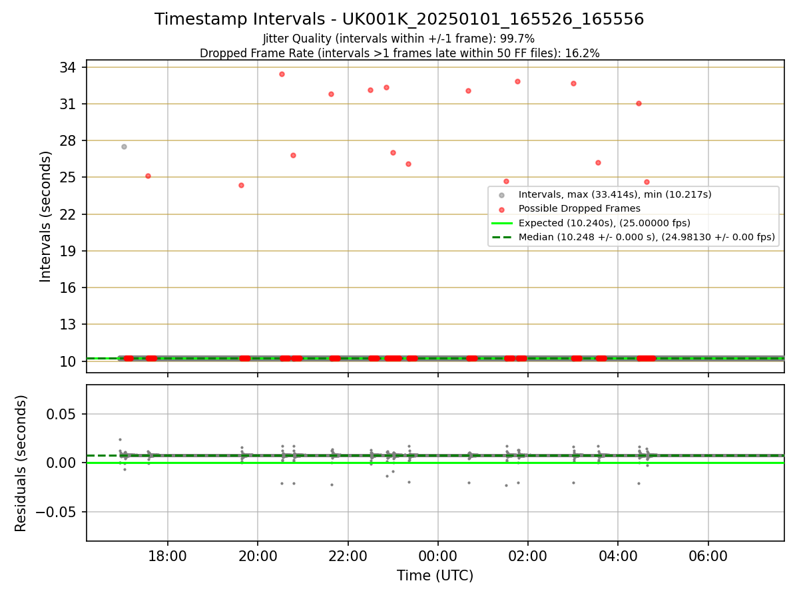This screenshot has width=799, height=599.
Task: Click the plot title 'Timestamp Intervals - UK001K_20250101_165526_165556'
Action: (x=399, y=19)
